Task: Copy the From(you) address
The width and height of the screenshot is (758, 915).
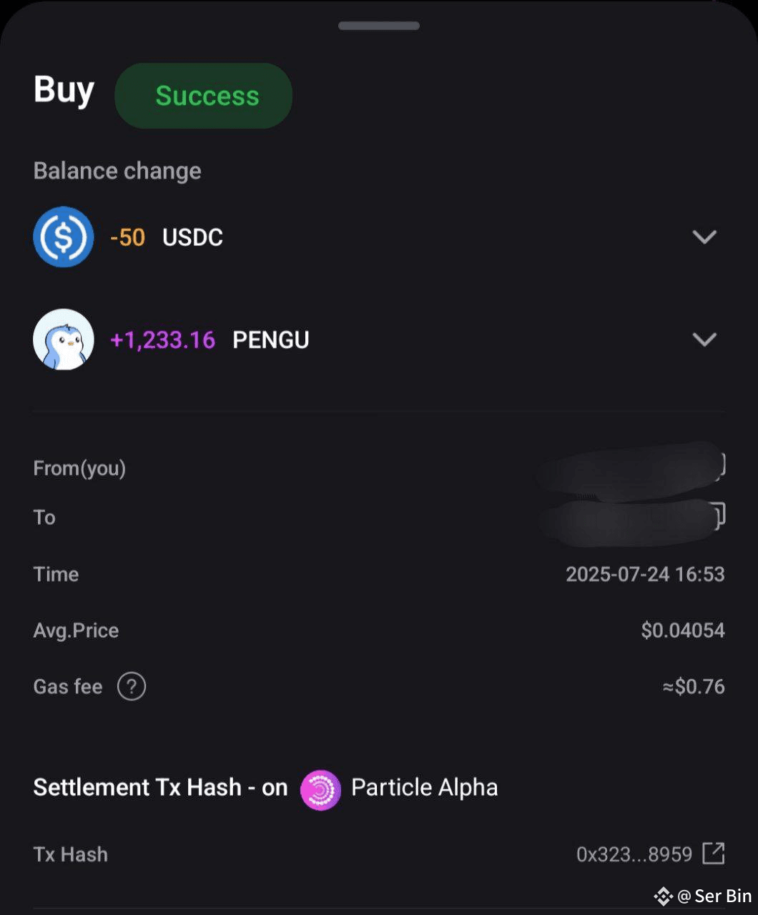Action: click(719, 465)
